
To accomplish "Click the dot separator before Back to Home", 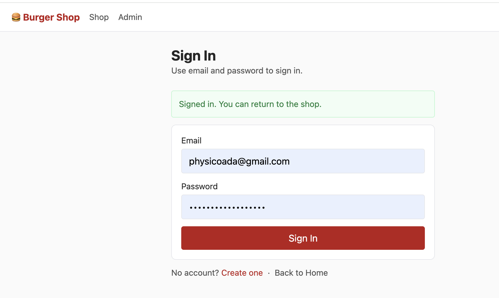I will (x=269, y=273).
